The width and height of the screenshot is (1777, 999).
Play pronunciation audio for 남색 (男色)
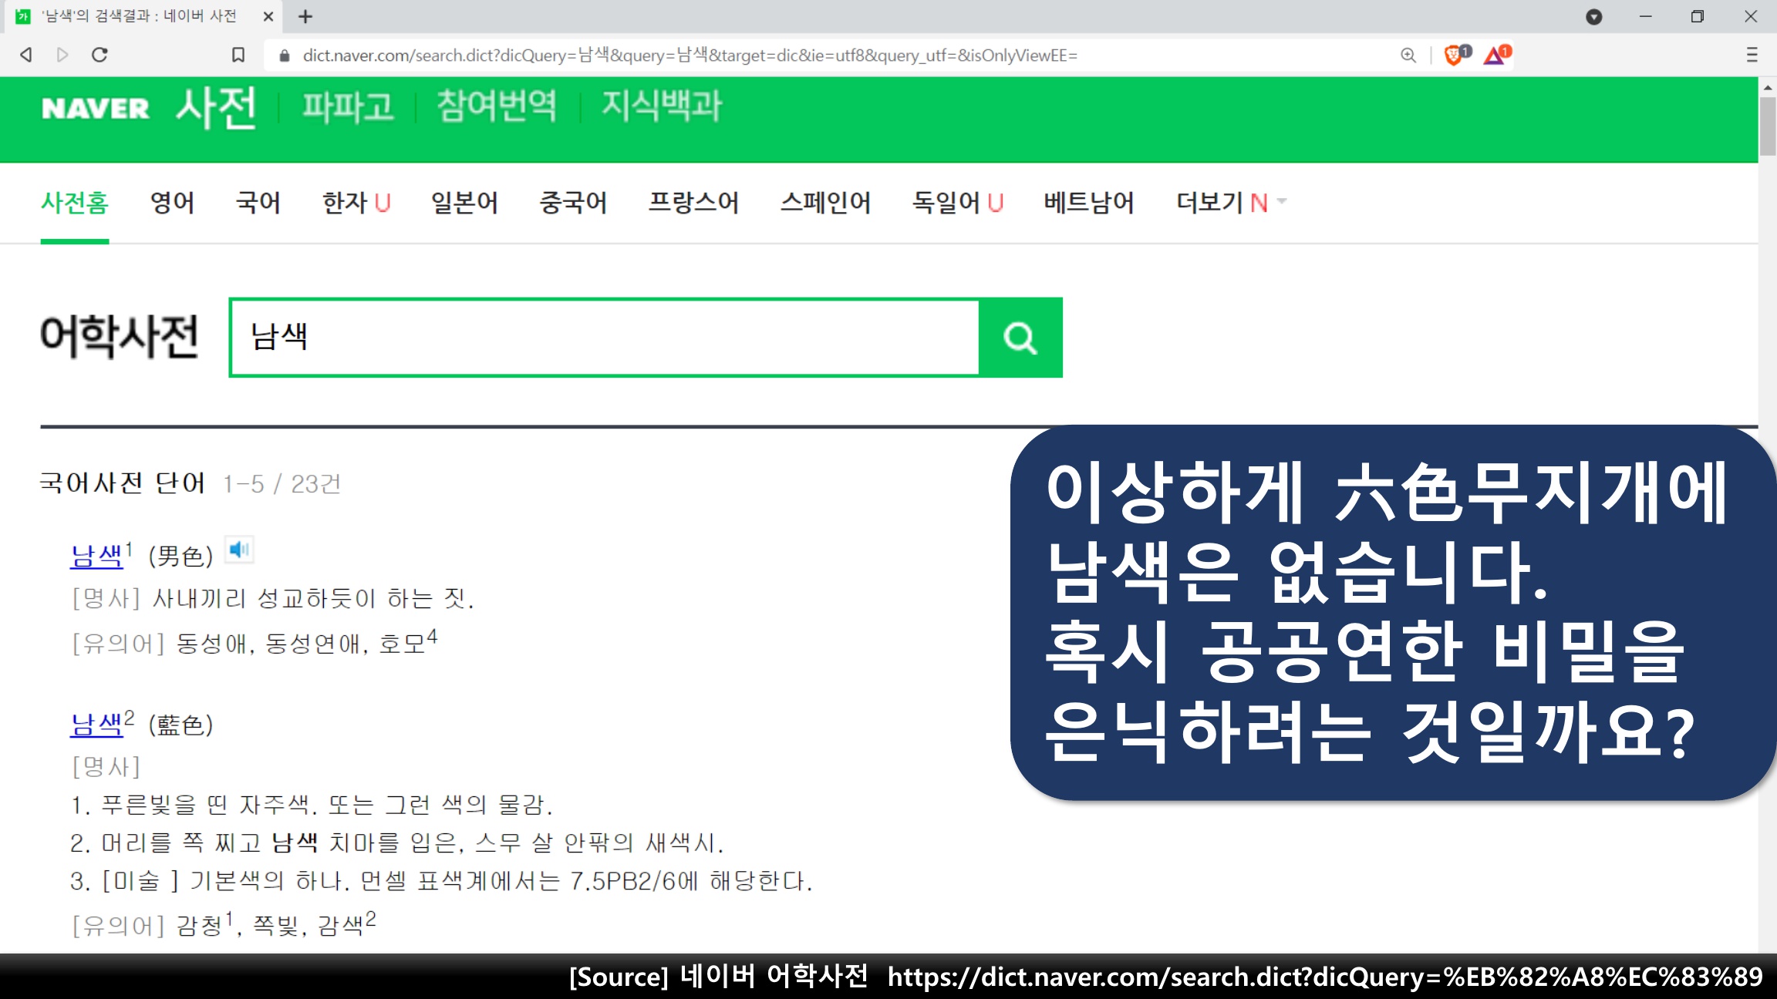tap(239, 550)
